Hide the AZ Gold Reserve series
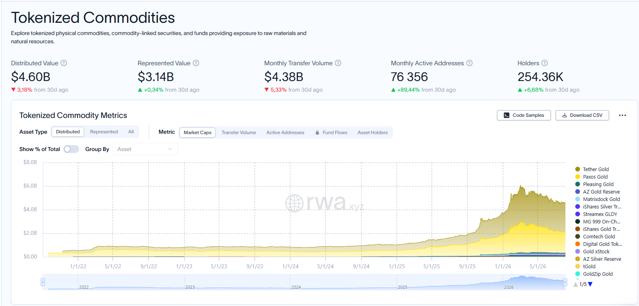Screen dimensions: 639x306 pos(597,192)
